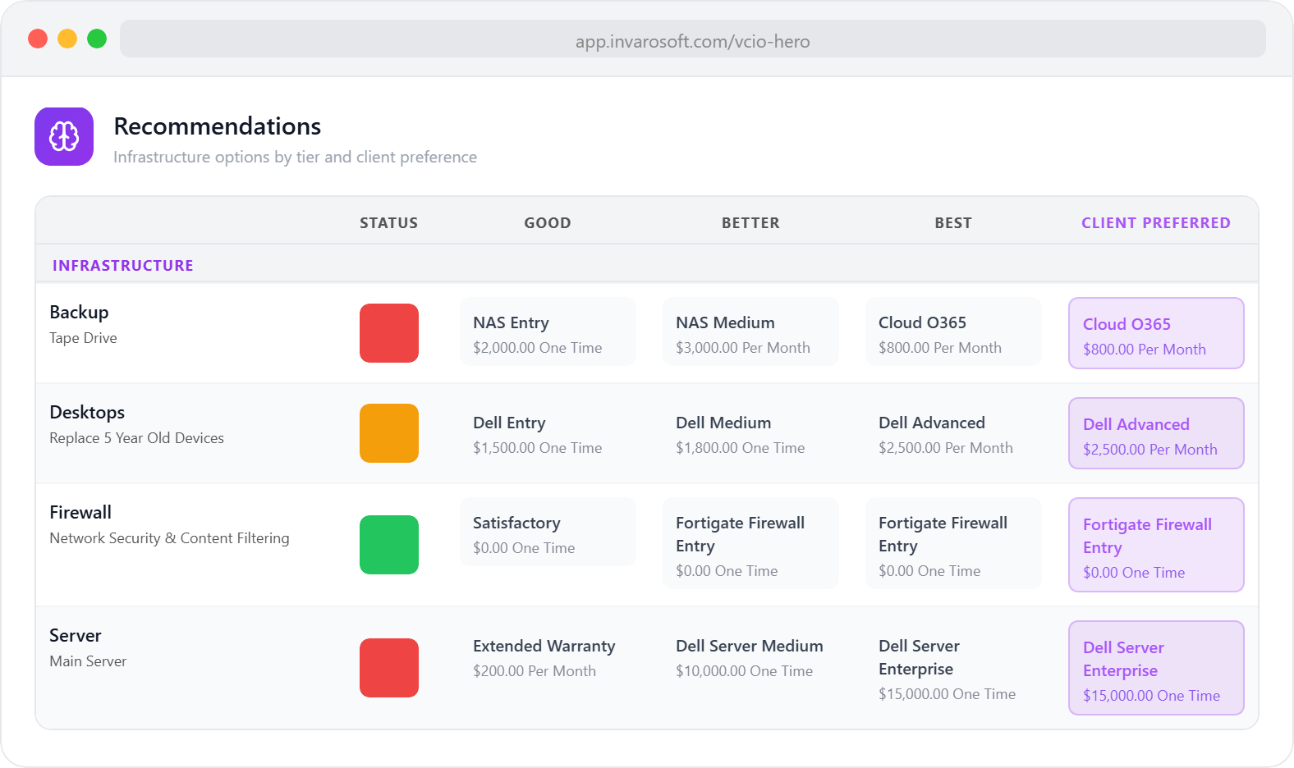Select Fortigate Firewall Entry under Better

[x=750, y=543]
